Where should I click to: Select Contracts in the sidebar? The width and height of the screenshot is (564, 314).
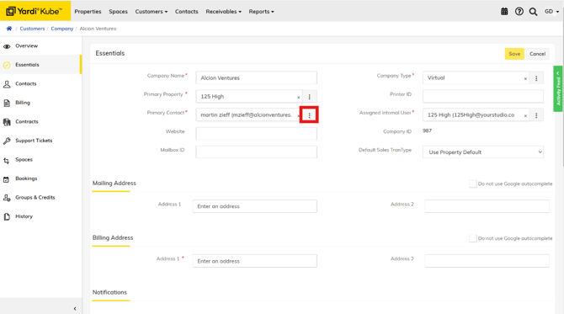click(40, 121)
